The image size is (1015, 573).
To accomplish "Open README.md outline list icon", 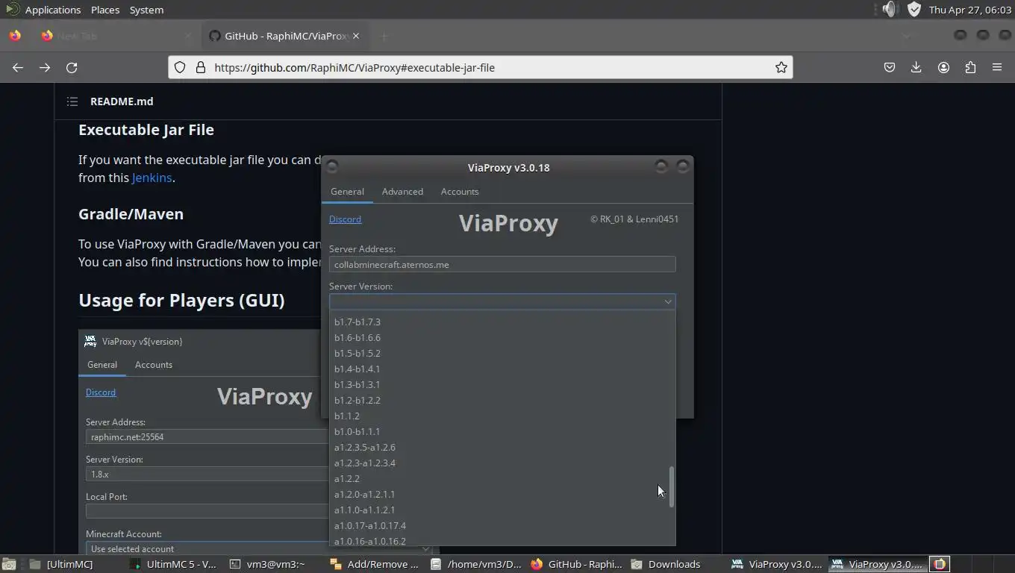I will point(72,101).
